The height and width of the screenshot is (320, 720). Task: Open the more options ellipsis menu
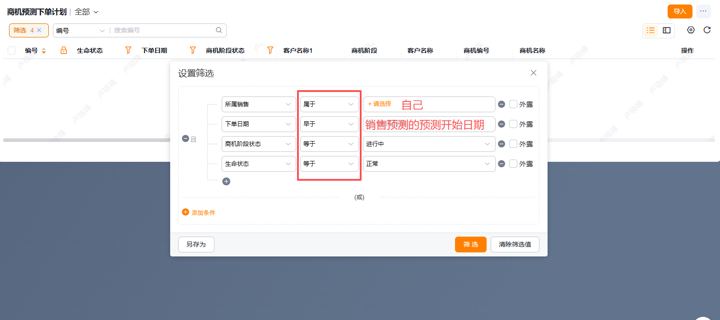(703, 11)
